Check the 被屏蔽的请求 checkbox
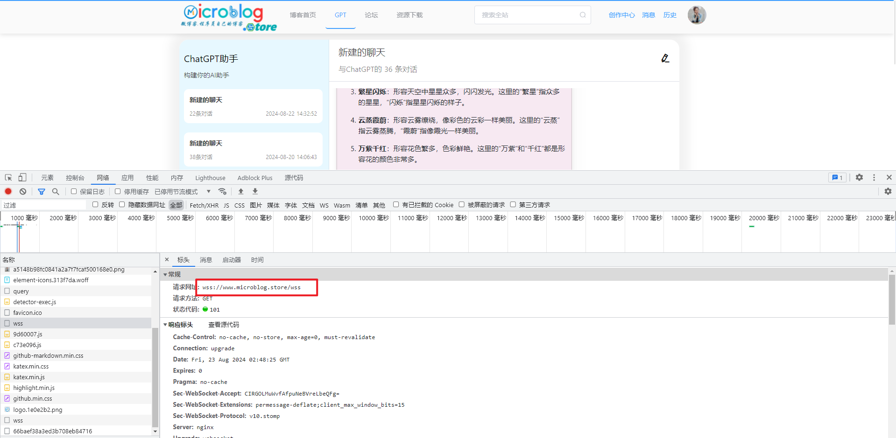Screen dimensions: 896x438 [461, 204]
